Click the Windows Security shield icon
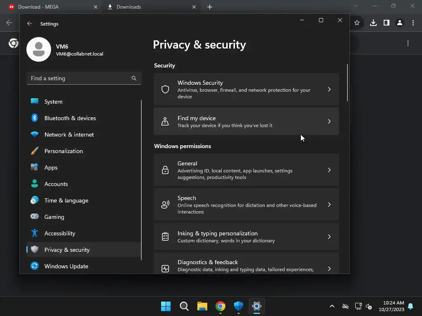The image size is (422, 316). coord(165,89)
